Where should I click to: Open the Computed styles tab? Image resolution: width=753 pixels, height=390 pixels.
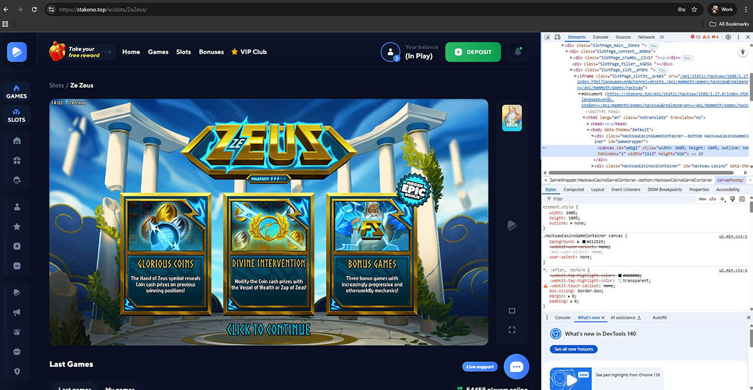point(573,189)
